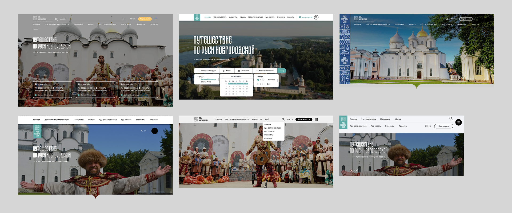Image resolution: width=512 pixels, height=213 pixels.
Task: Click the magnifier icon beside the НАЙТИ field
Action: (56, 19)
